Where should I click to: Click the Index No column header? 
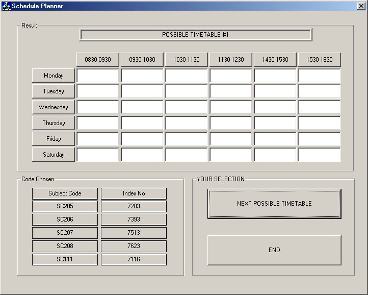click(x=134, y=193)
